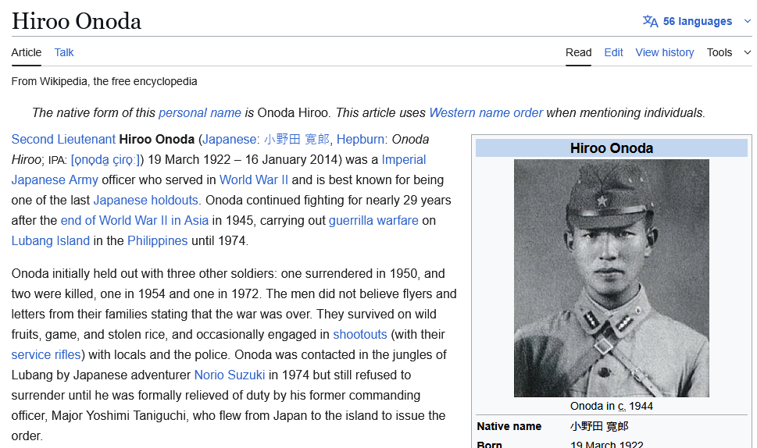Switch to the Article tab
Image resolution: width=757 pixels, height=448 pixels.
click(27, 52)
